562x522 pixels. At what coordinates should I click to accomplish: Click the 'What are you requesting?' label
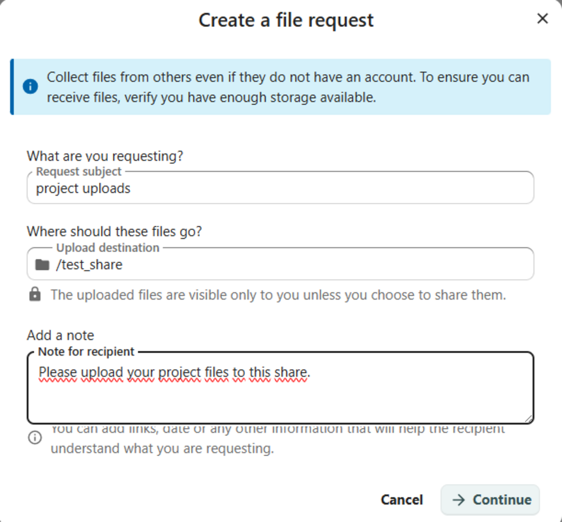click(105, 156)
